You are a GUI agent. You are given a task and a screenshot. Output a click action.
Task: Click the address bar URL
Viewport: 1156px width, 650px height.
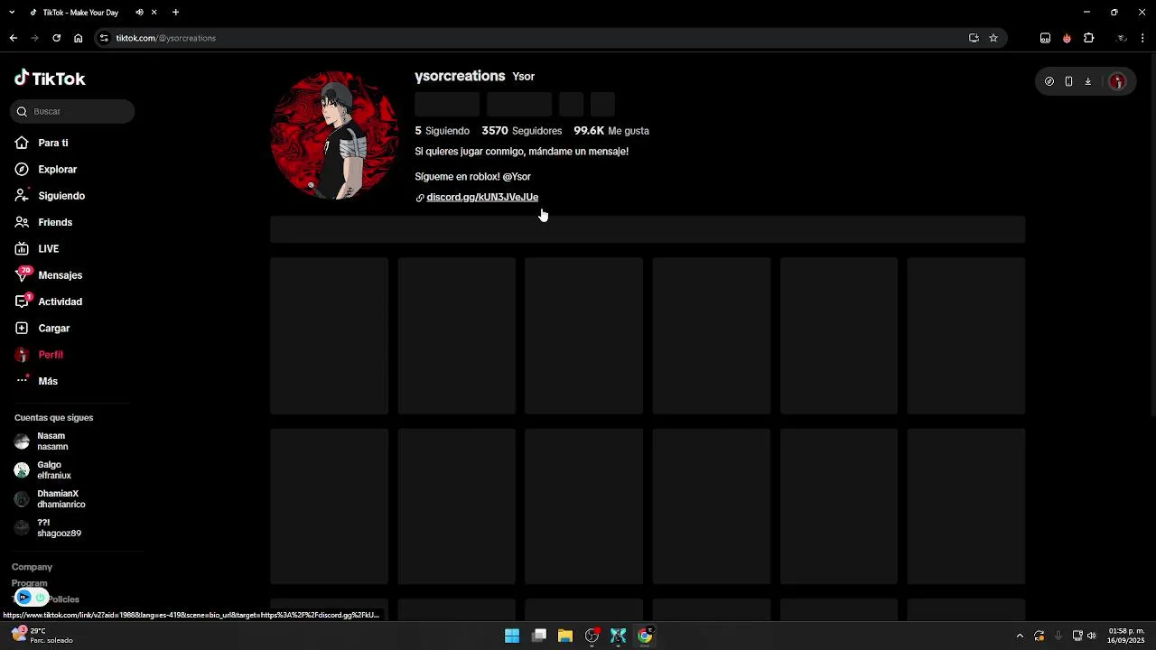tap(166, 38)
